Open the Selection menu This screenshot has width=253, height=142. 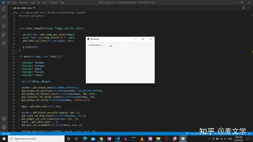coord(24,2)
